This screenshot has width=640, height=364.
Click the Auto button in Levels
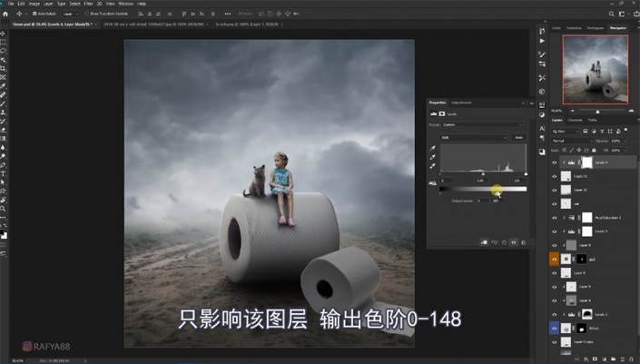(x=518, y=137)
